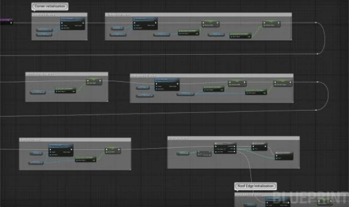Select first green getter node in wide top-row box
Image resolution: width=349 pixels, height=207 pixels.
pos(188,32)
